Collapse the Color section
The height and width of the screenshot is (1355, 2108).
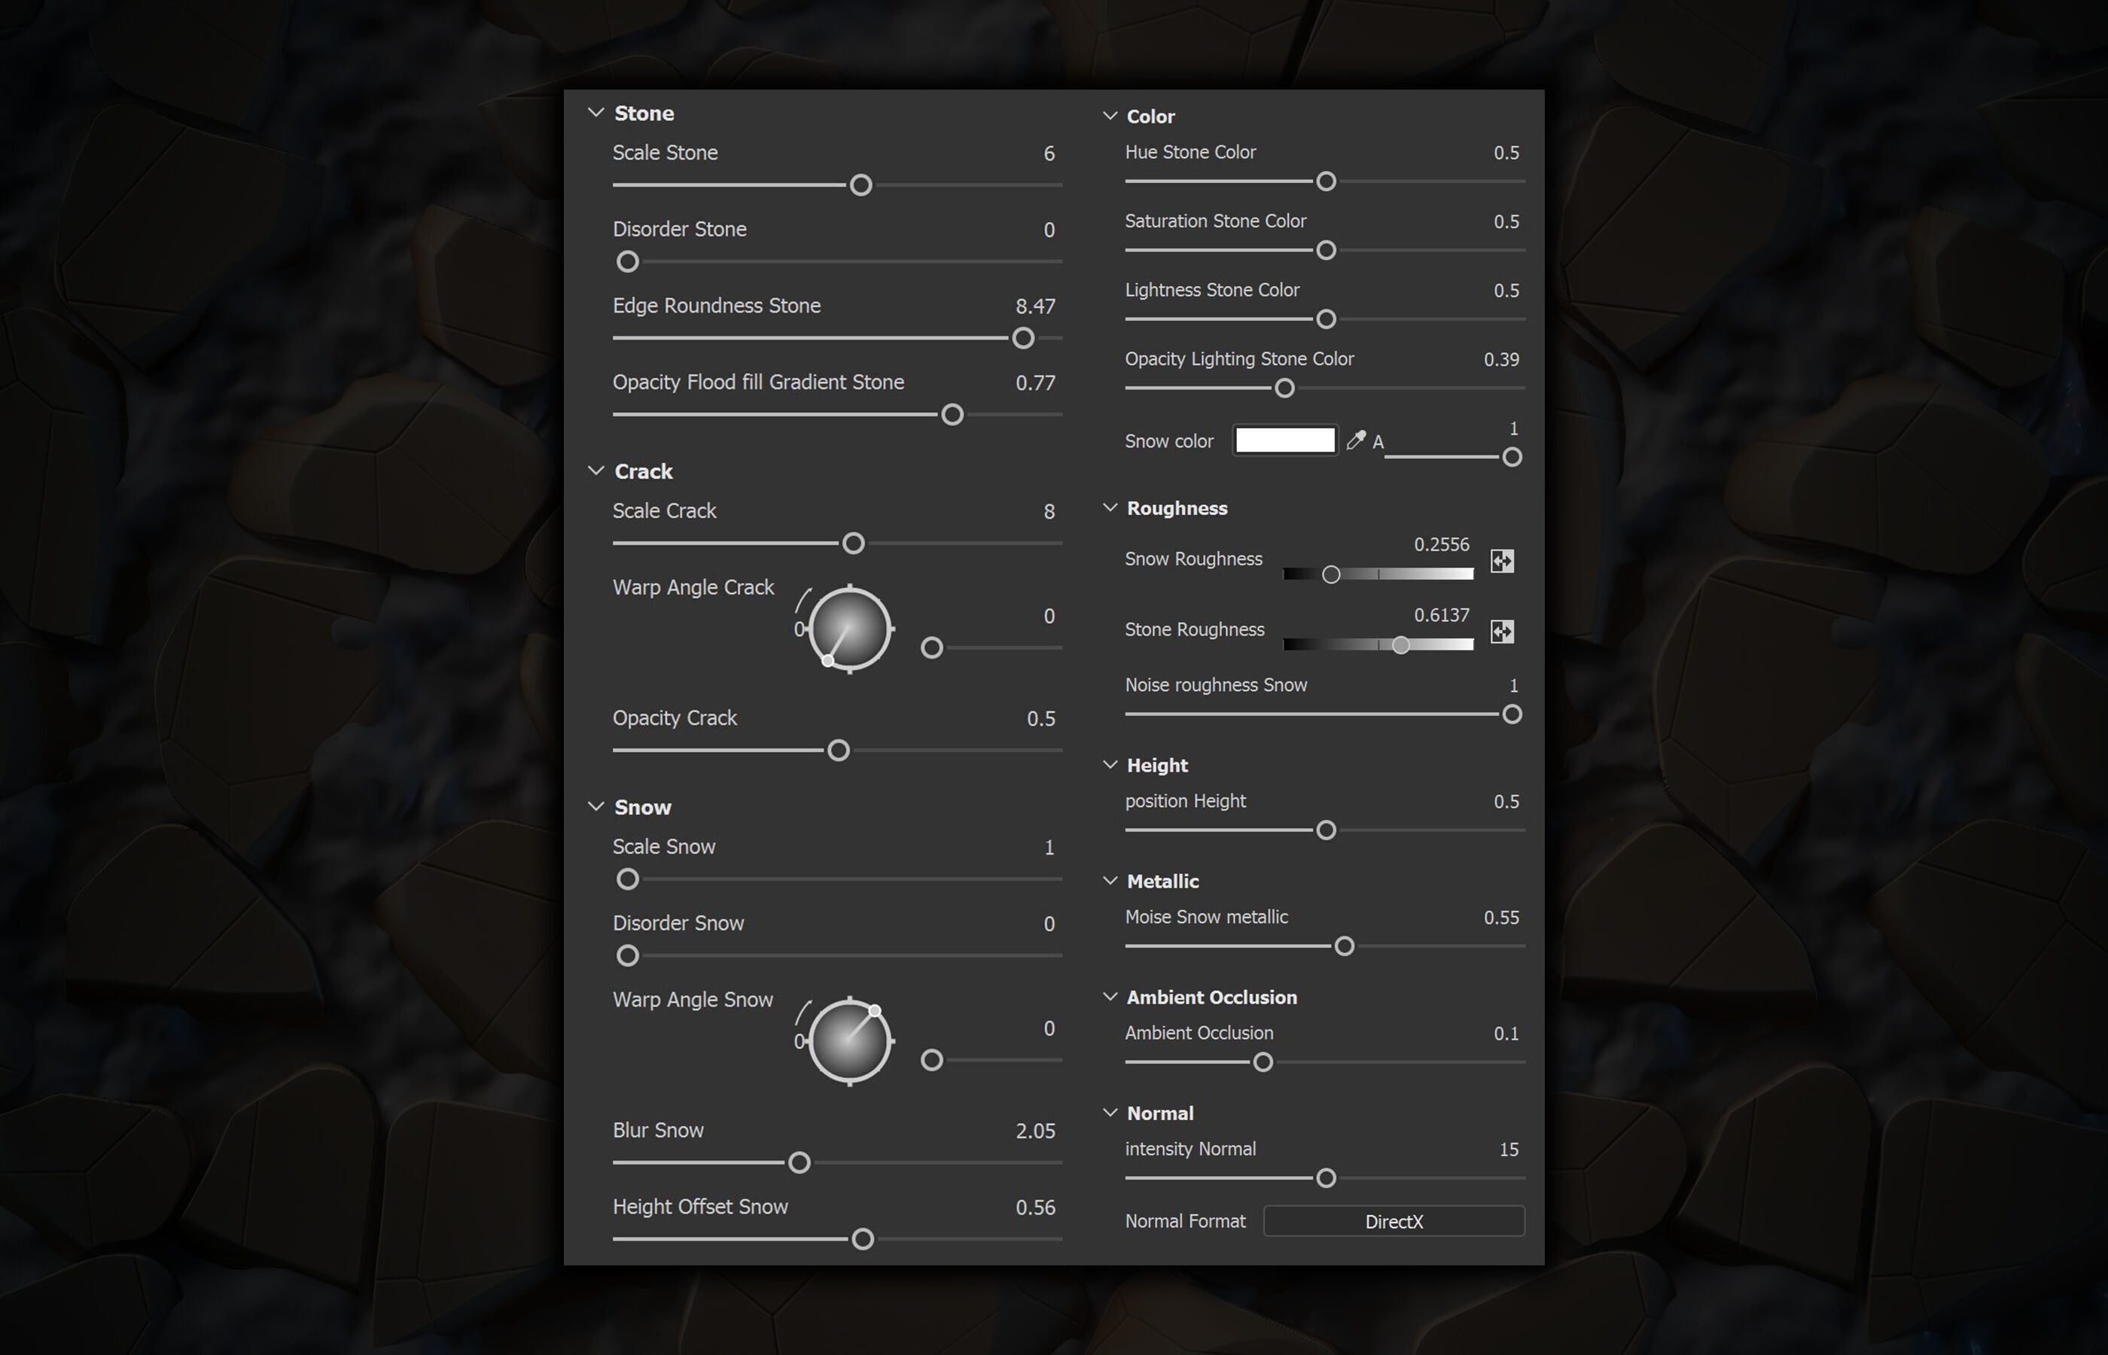point(1110,115)
